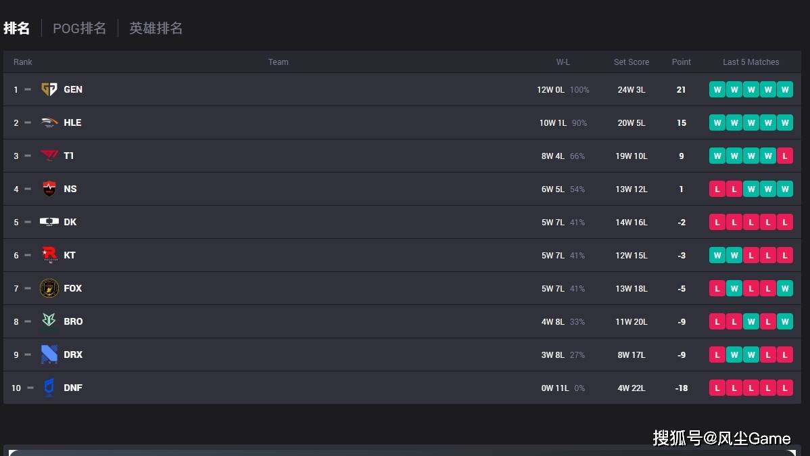
Task: Open the HLE team name link
Action: 72,122
